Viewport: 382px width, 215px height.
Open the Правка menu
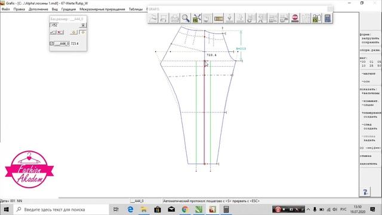[19, 10]
